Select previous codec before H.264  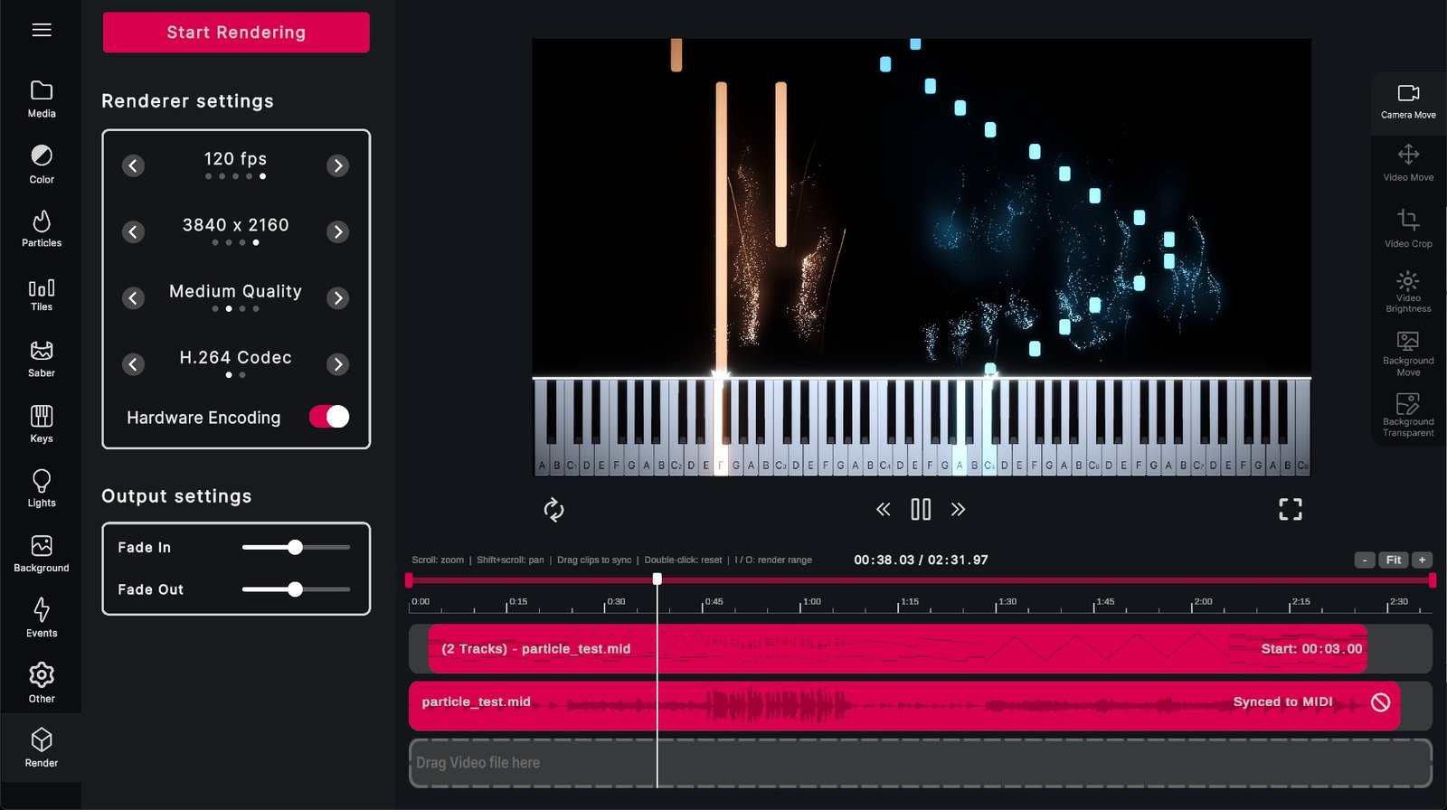(133, 364)
